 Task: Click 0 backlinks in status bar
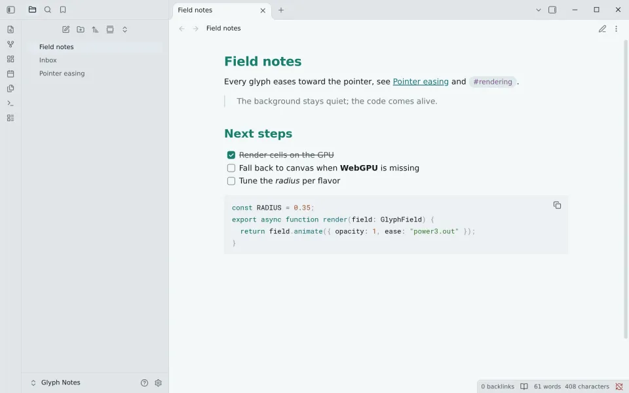[497, 386]
